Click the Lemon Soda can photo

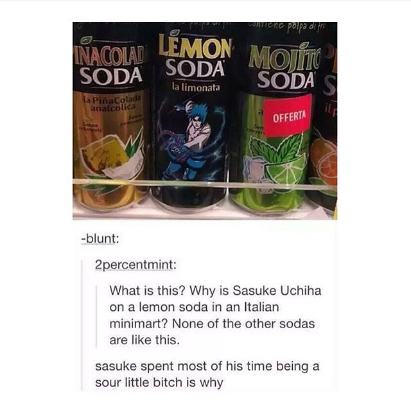click(193, 121)
